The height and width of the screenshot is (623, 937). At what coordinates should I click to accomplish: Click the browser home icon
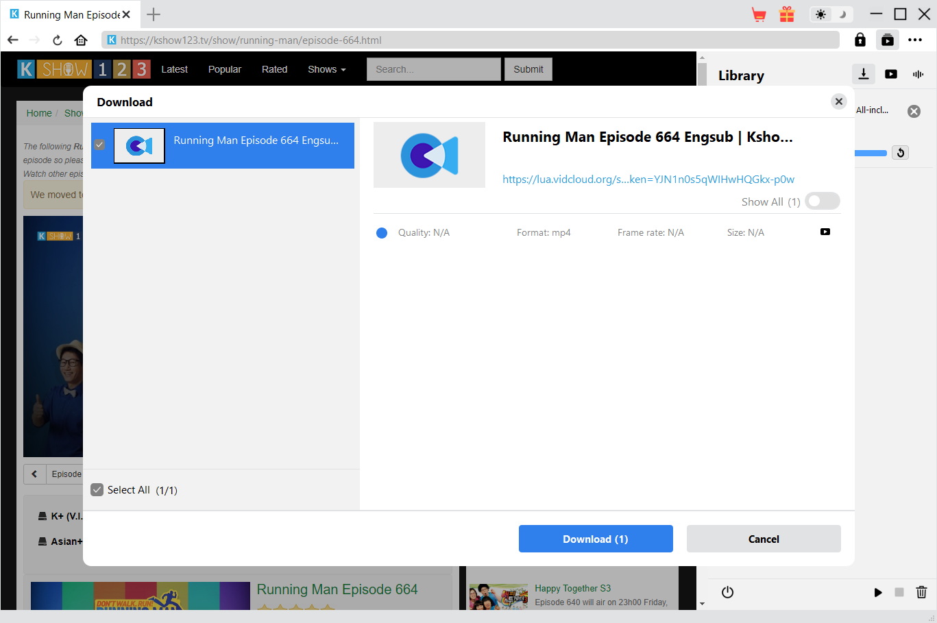[x=81, y=40]
